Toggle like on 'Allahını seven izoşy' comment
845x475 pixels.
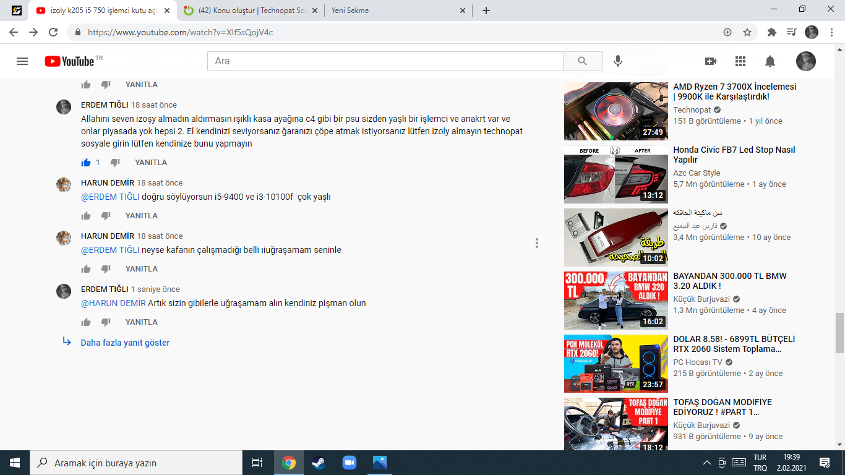[x=86, y=163]
